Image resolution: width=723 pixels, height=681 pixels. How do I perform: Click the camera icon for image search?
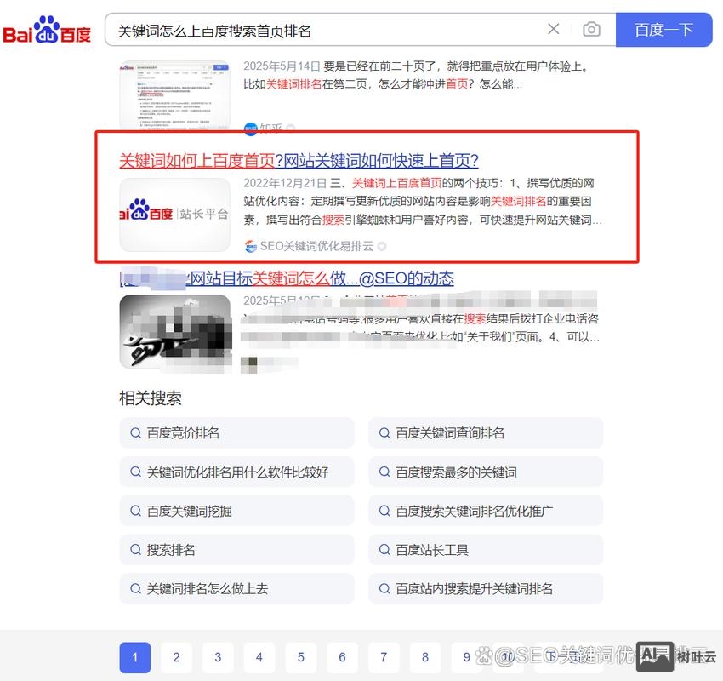(591, 28)
